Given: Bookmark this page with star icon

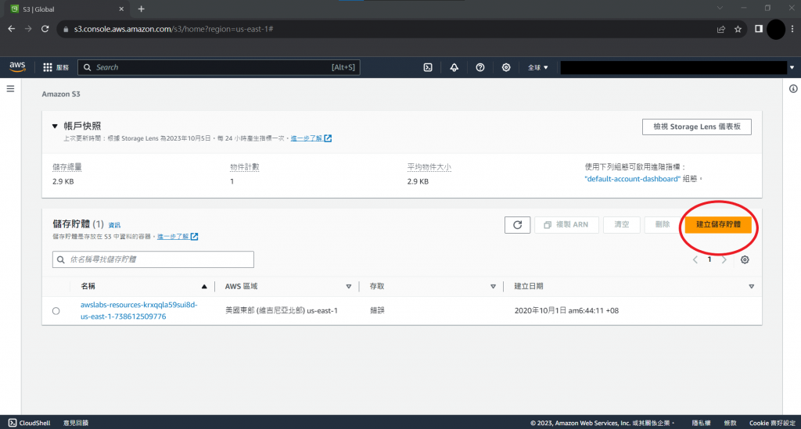Looking at the screenshot, I should click(x=738, y=29).
